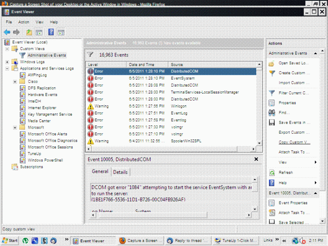
Task: Expand the Cisco folder node
Action: 15,82
